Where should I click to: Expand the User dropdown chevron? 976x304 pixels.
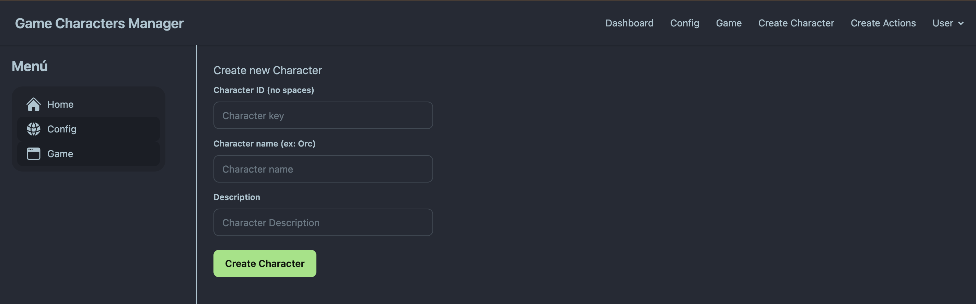coord(961,23)
